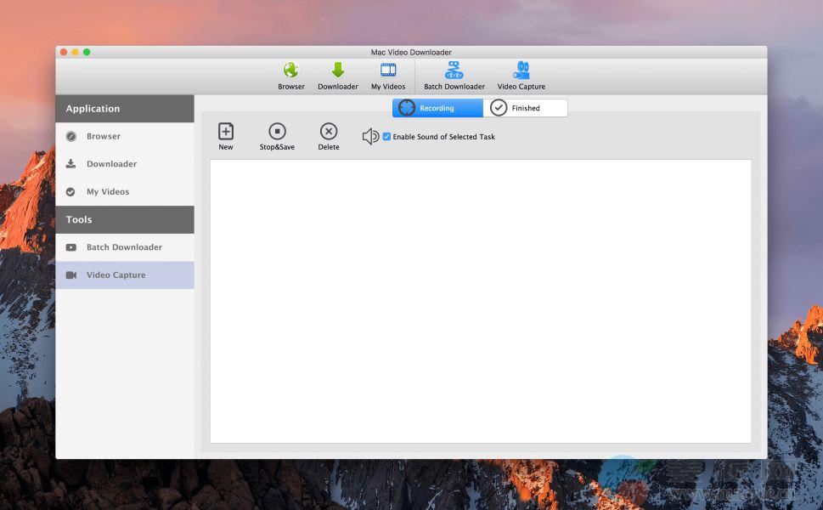The width and height of the screenshot is (823, 510).
Task: Click the Application section header
Action: [x=125, y=109]
